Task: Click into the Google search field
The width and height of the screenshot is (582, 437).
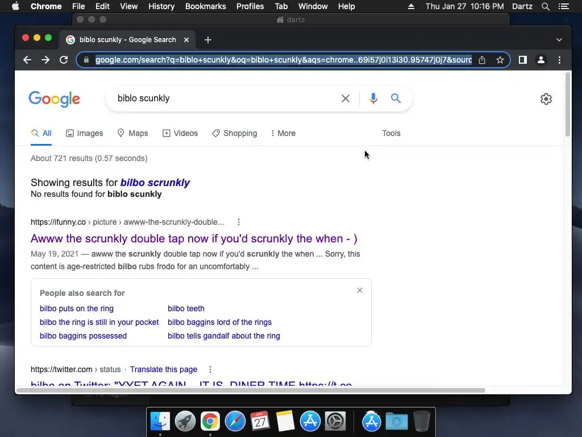Action: tap(223, 98)
